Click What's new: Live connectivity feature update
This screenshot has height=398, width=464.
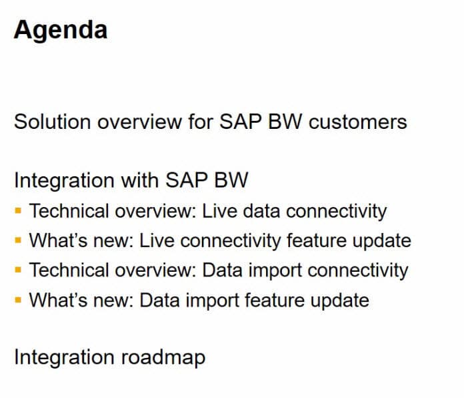pyautogui.click(x=219, y=241)
